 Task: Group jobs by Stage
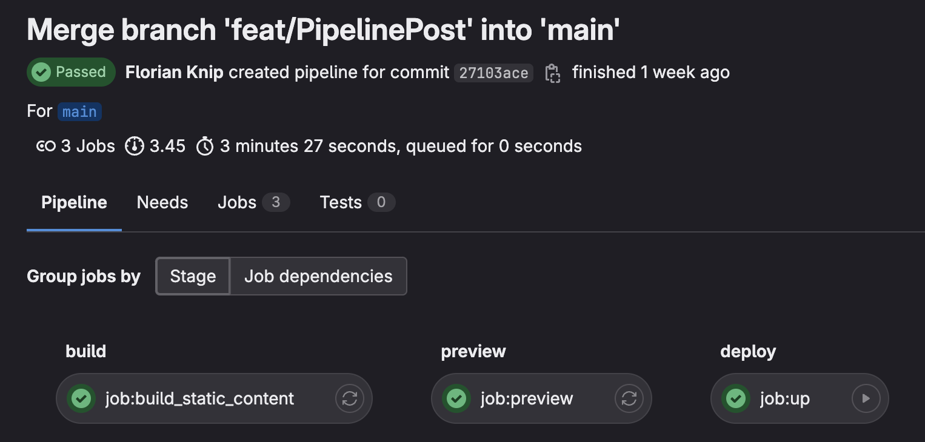click(193, 276)
